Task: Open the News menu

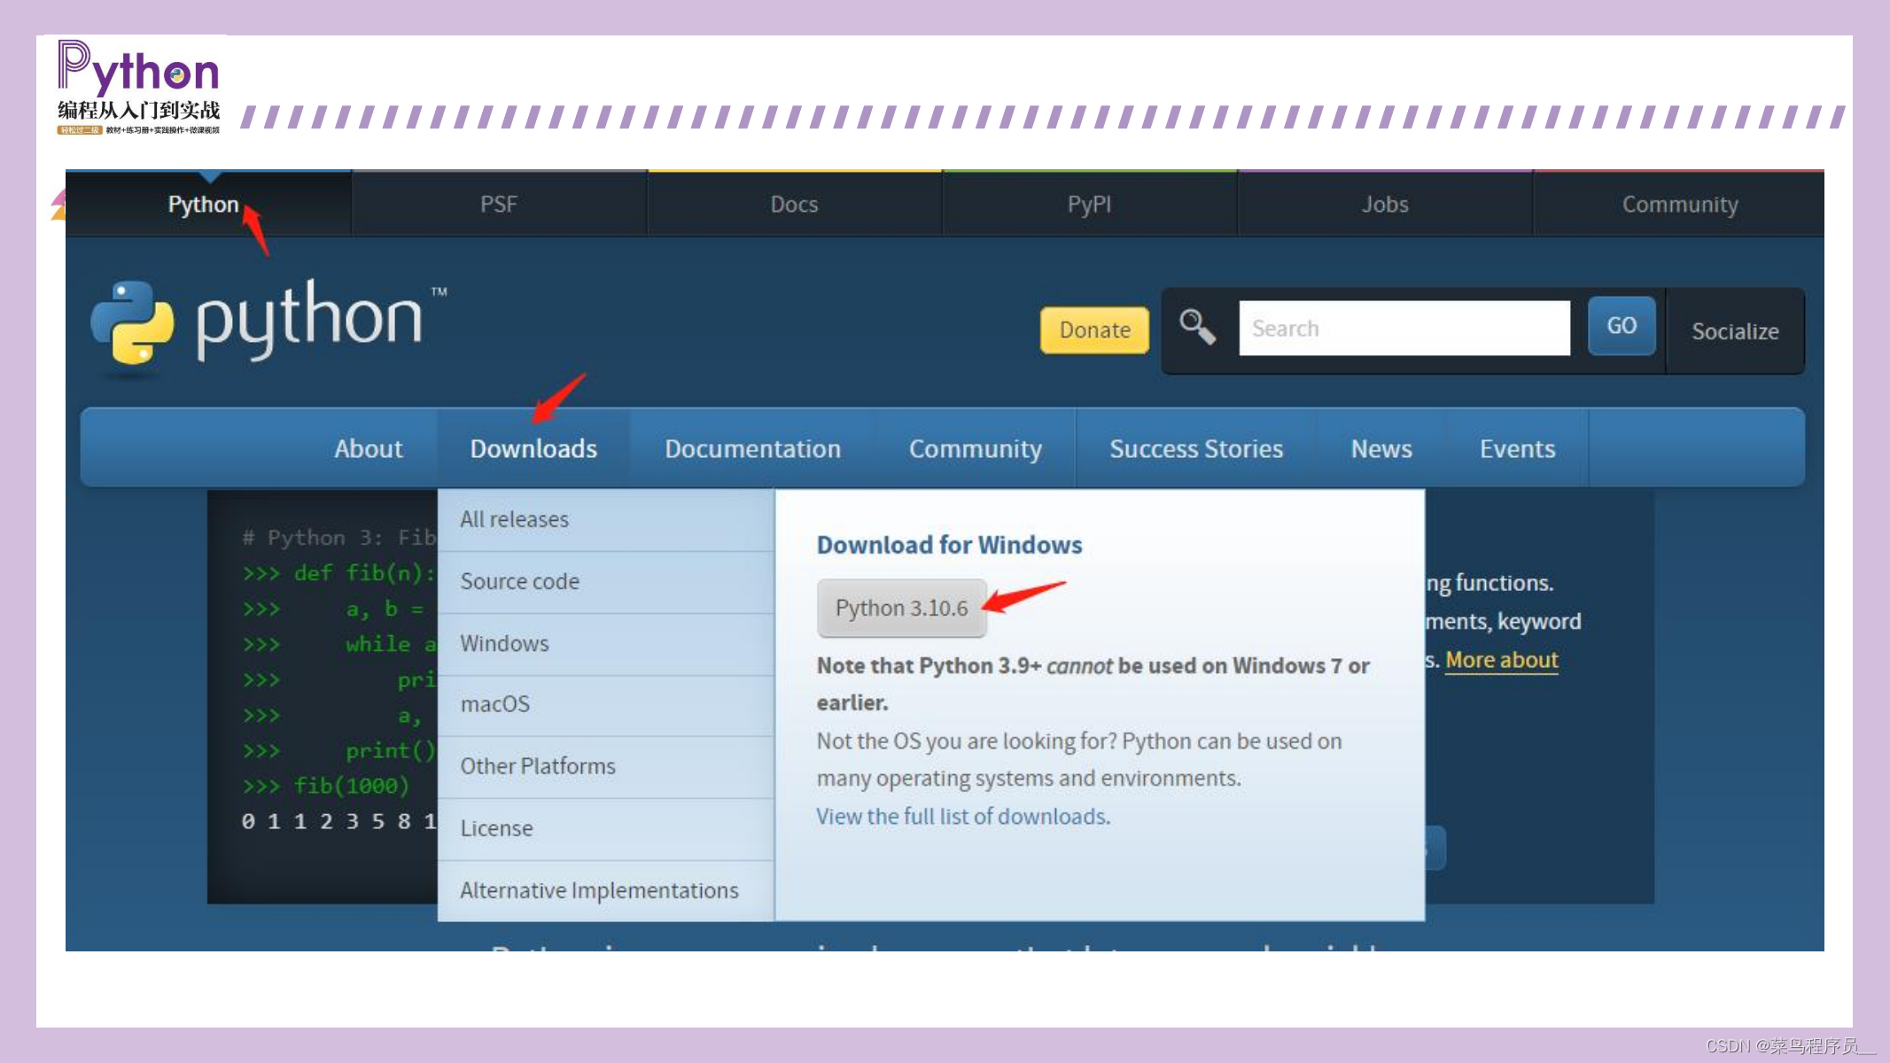Action: point(1381,449)
